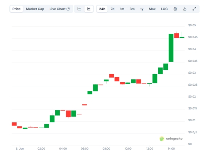Click the 14:00 time axis label
The image size is (205, 154).
[x=171, y=149]
